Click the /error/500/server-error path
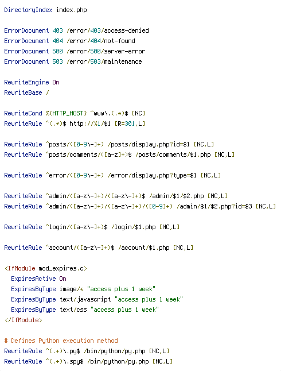The image size is (281, 371). 106,51
